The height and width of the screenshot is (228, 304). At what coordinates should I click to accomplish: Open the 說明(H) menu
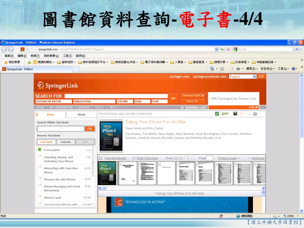click(80, 56)
